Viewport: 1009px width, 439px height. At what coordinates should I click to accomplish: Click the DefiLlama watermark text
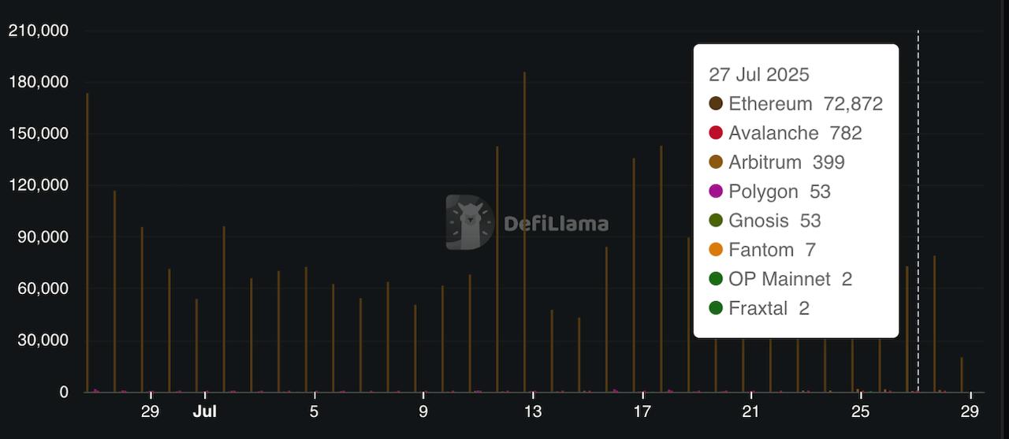click(x=556, y=224)
